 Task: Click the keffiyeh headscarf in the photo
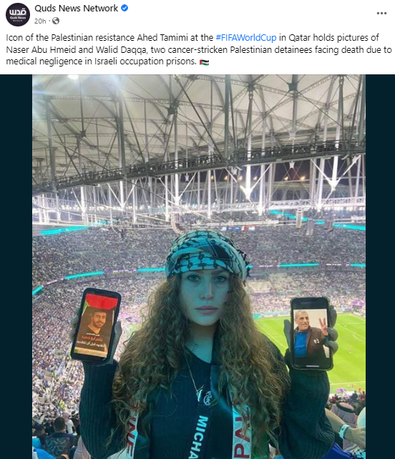(x=205, y=253)
